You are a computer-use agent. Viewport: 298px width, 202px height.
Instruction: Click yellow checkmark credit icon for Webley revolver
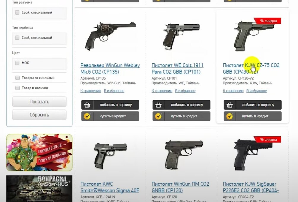(87, 116)
